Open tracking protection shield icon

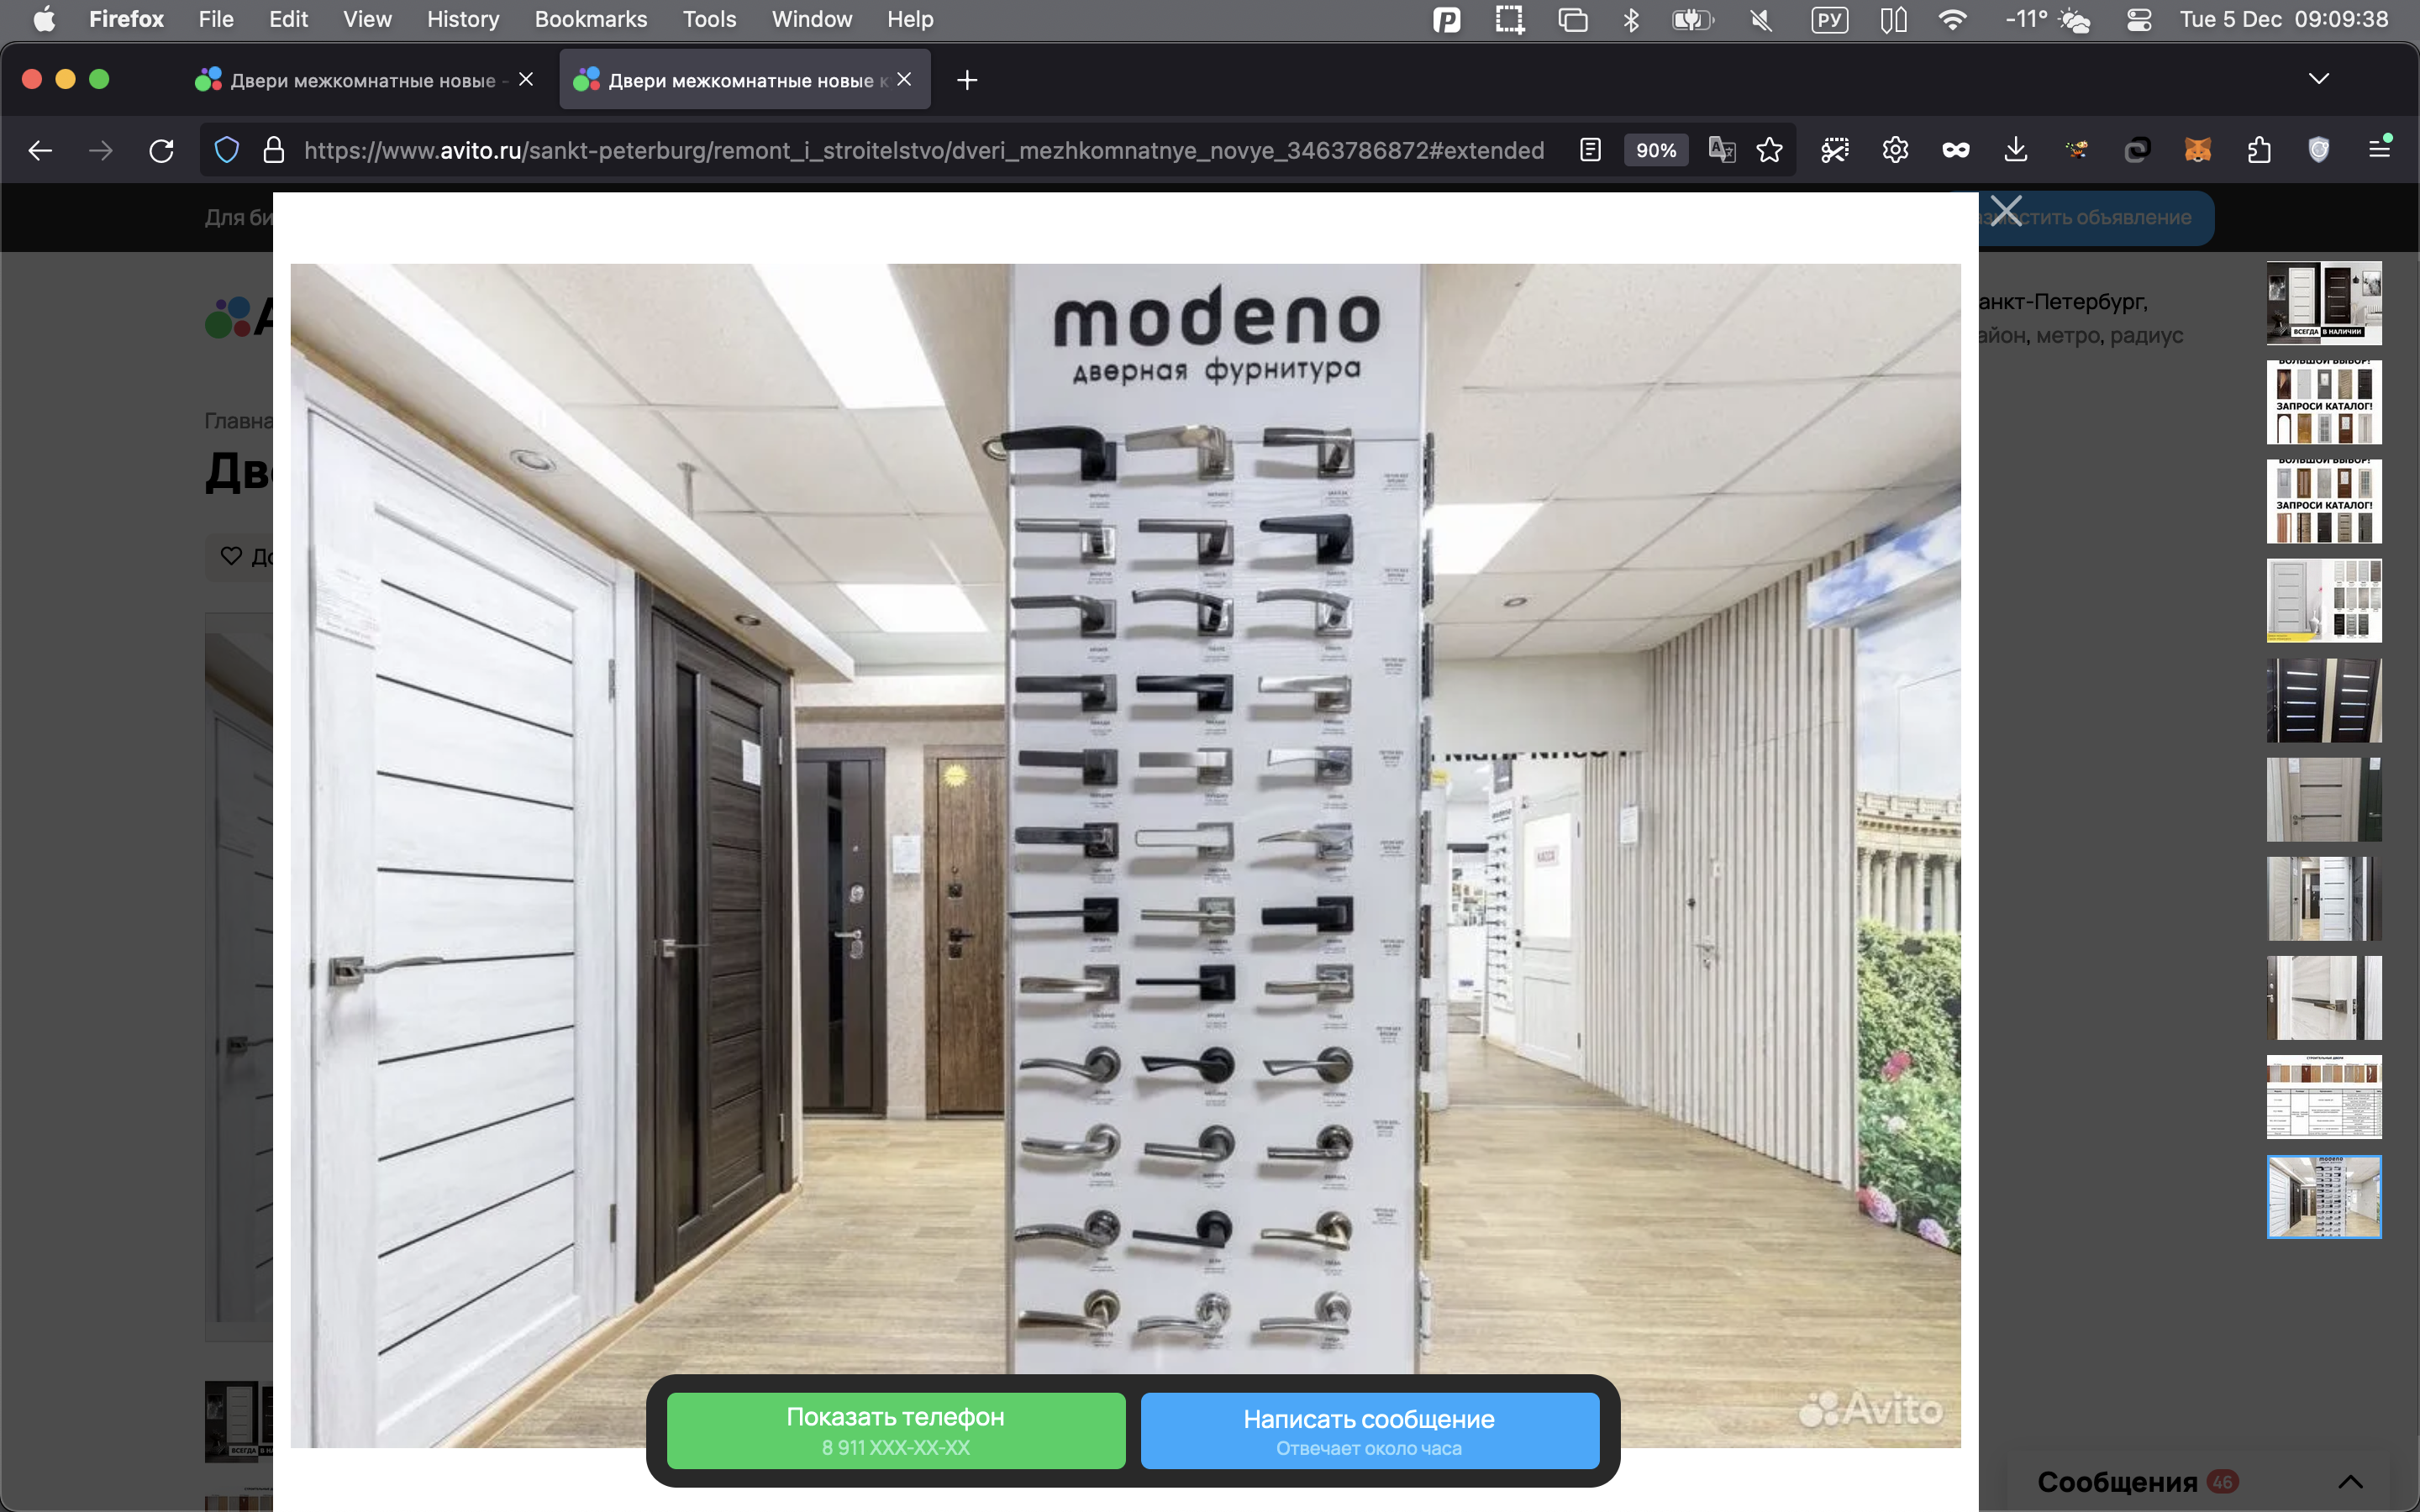tap(227, 150)
